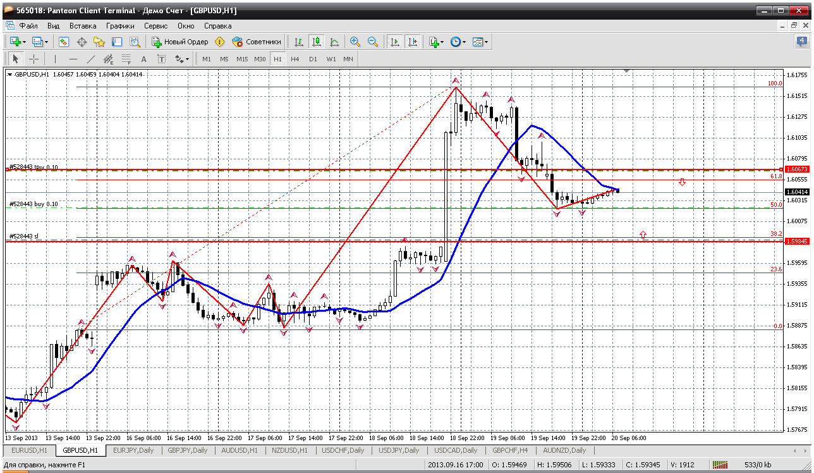Open the Справка menu
814x473 pixels.
point(217,26)
